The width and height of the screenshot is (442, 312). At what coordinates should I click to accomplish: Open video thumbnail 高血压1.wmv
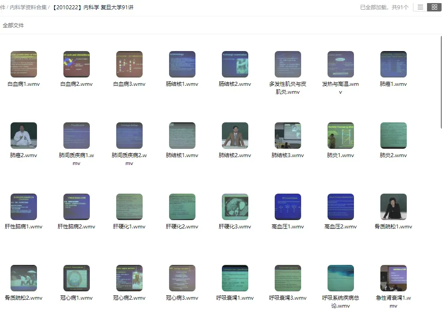coord(288,207)
